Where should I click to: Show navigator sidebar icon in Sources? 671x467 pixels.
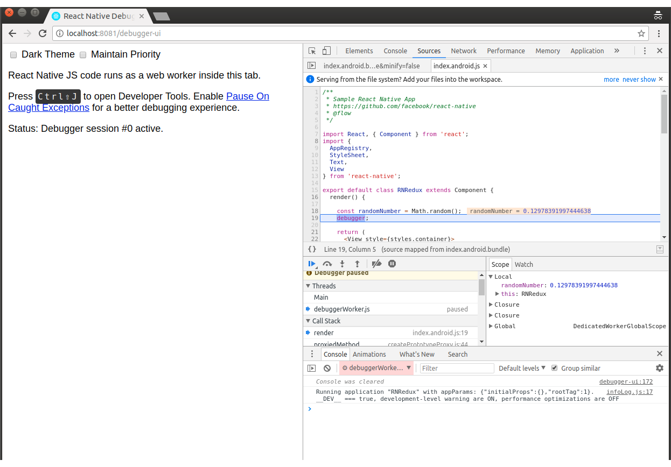point(311,66)
